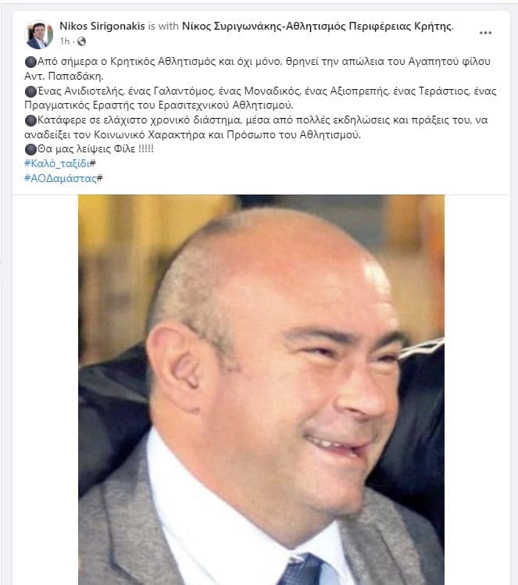518x585 pixels.
Task: Open the #Καλό_ταξίδι hashtag
Action: point(57,163)
